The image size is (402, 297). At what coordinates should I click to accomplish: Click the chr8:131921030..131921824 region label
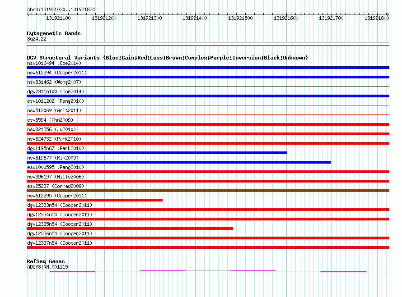point(61,9)
